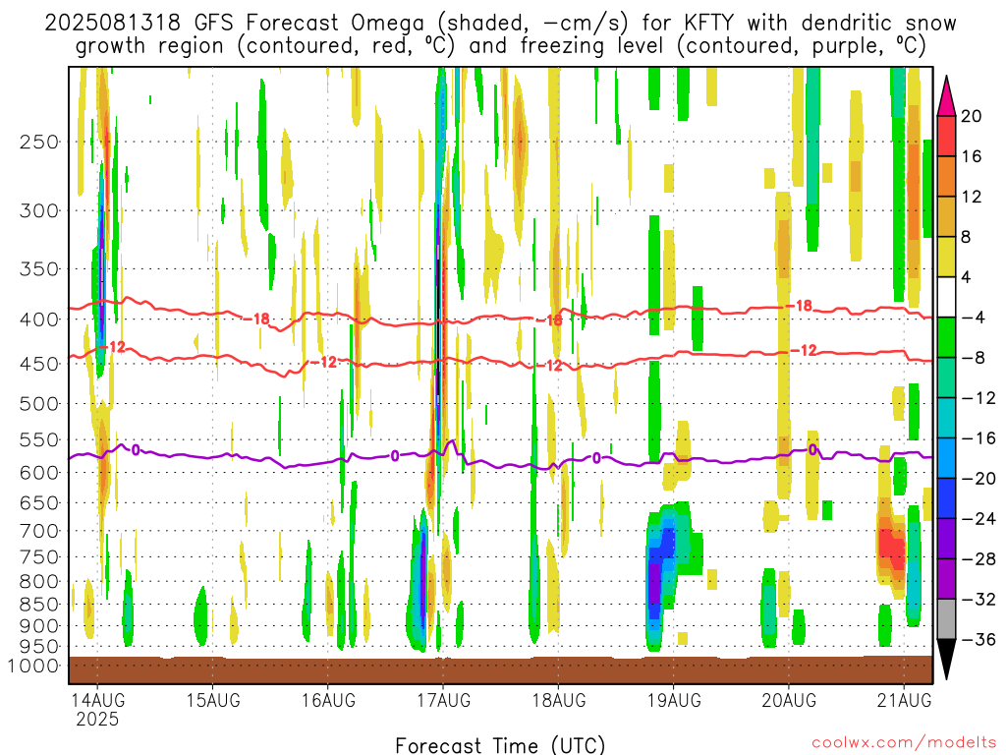Click the purple 0 freezing-level label near 18AUG
This screenshot has height=755, width=1006.
tap(596, 458)
